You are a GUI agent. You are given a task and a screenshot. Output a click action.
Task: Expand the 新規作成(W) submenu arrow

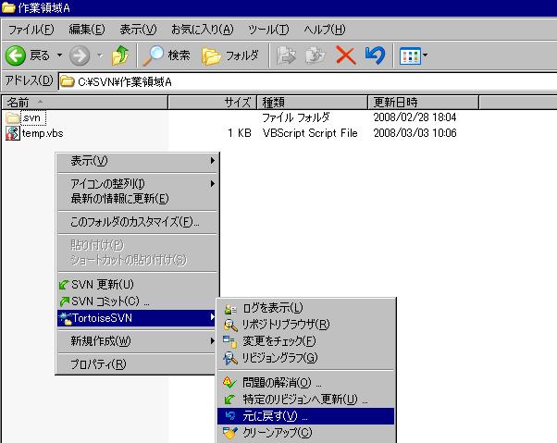click(x=213, y=340)
